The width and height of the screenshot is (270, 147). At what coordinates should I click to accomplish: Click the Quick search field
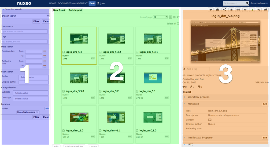pos(234,3)
